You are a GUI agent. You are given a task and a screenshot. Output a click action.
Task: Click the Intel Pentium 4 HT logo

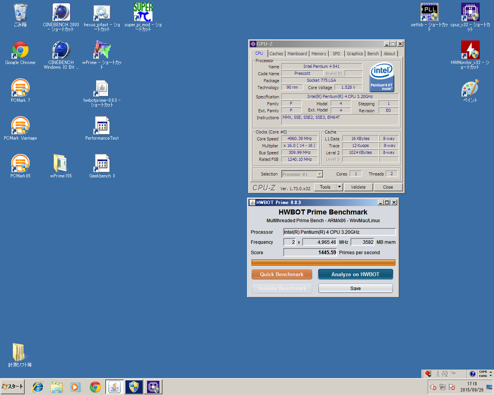click(382, 78)
